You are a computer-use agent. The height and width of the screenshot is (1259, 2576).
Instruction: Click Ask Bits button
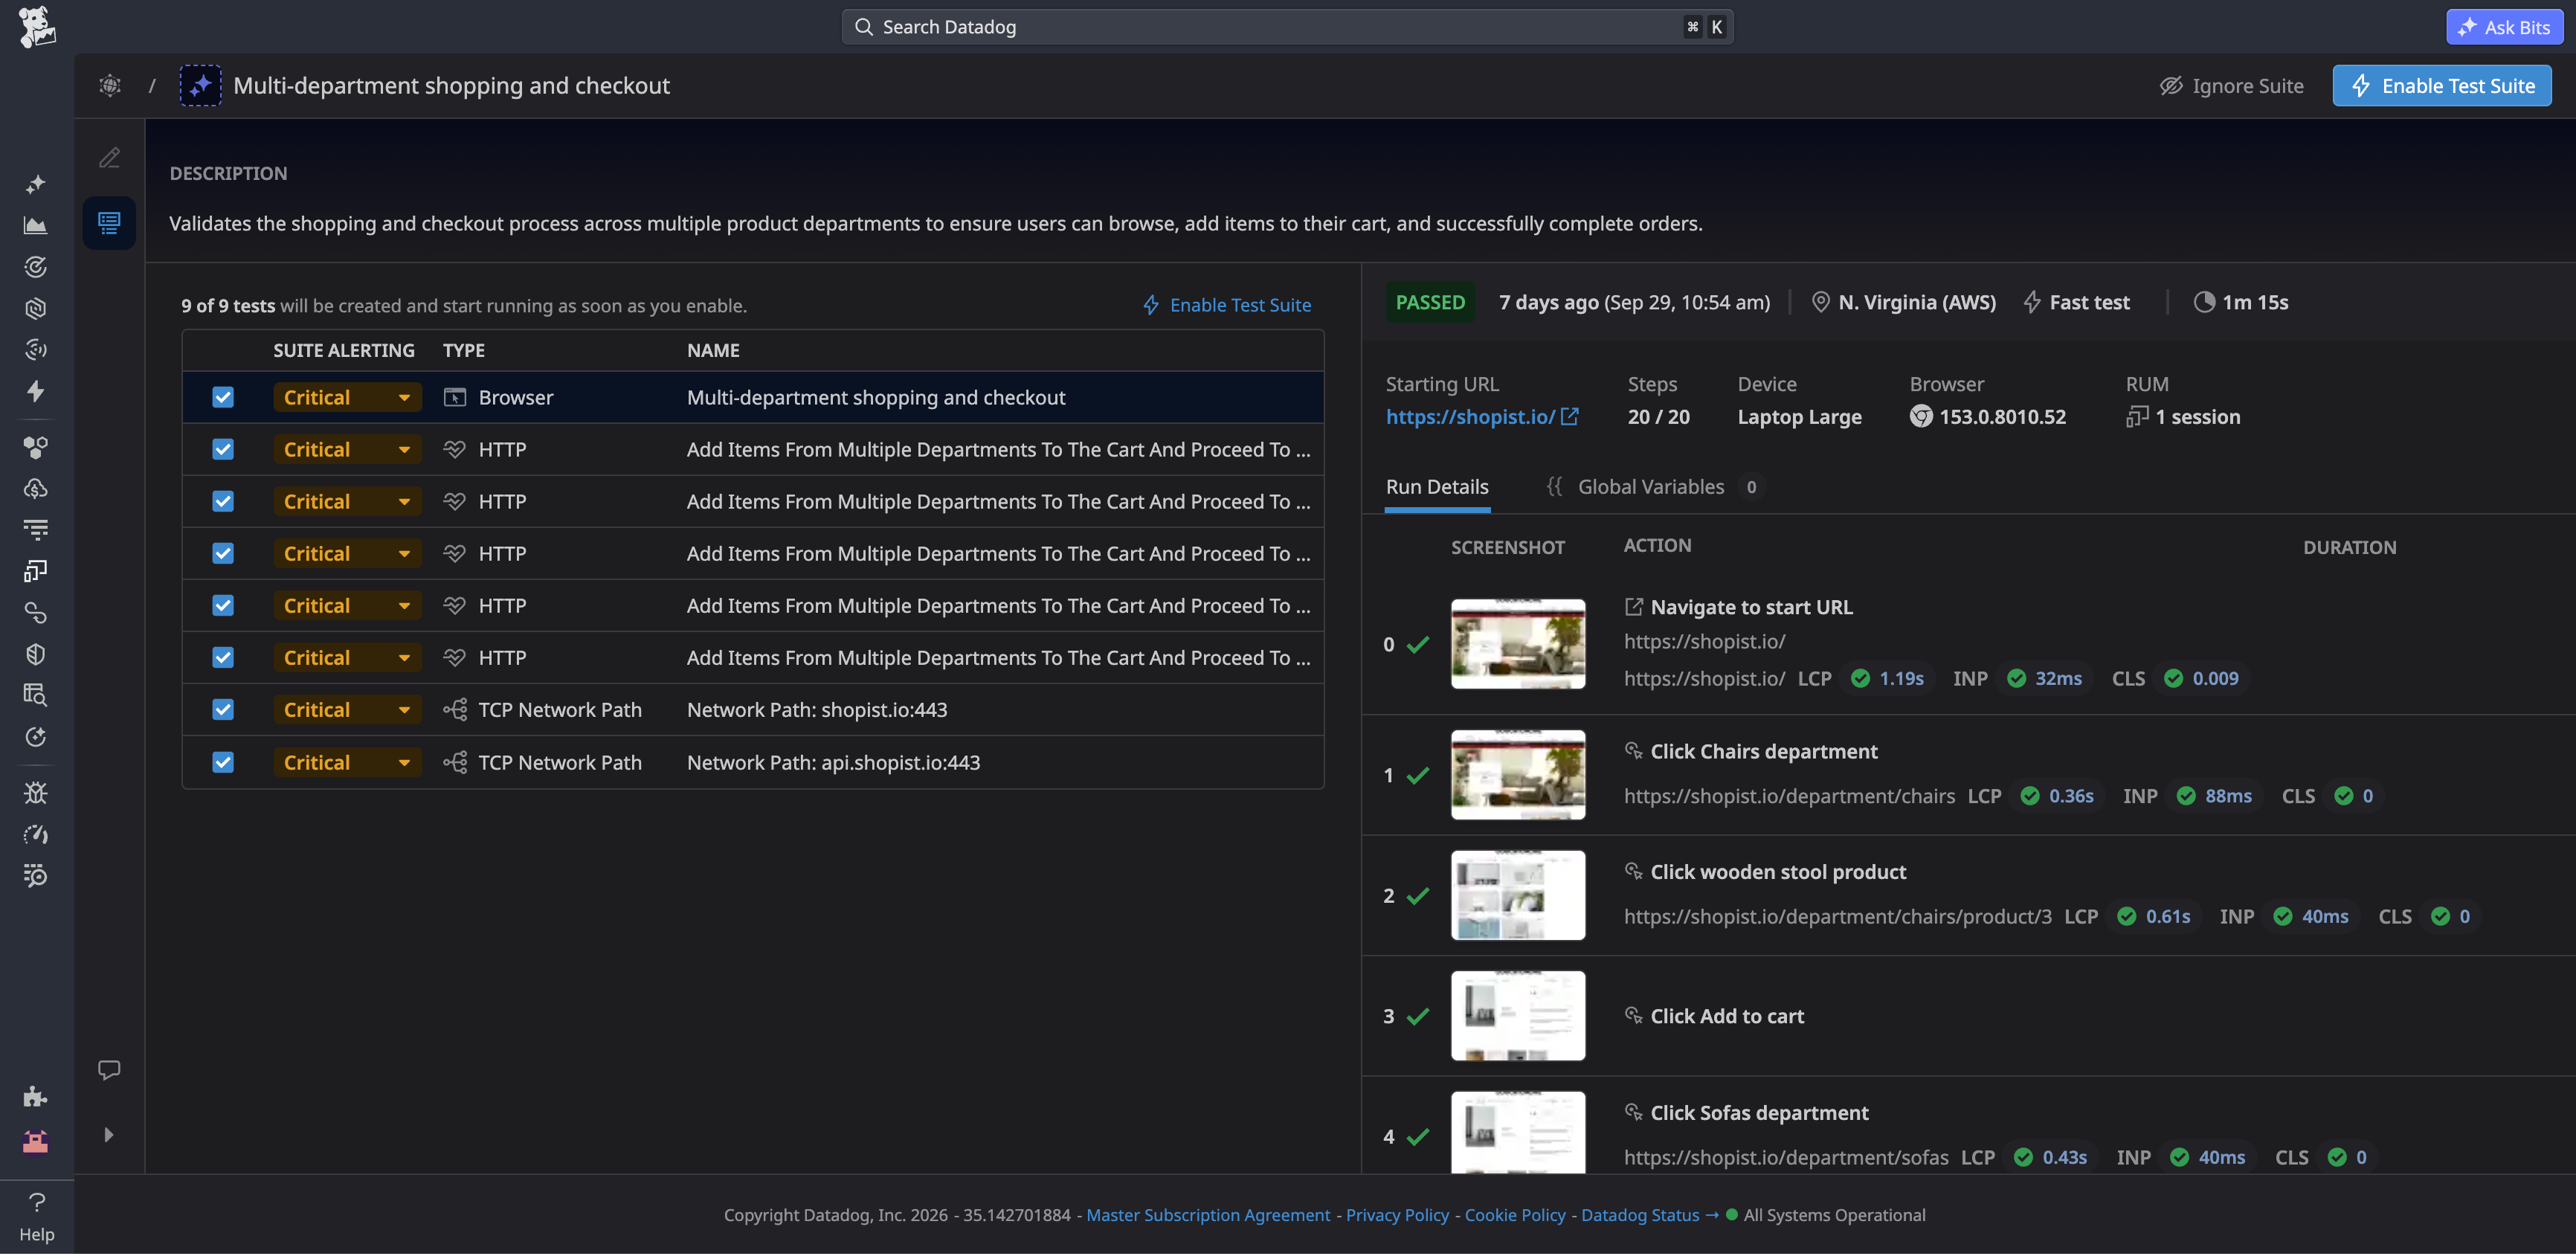[2505, 27]
